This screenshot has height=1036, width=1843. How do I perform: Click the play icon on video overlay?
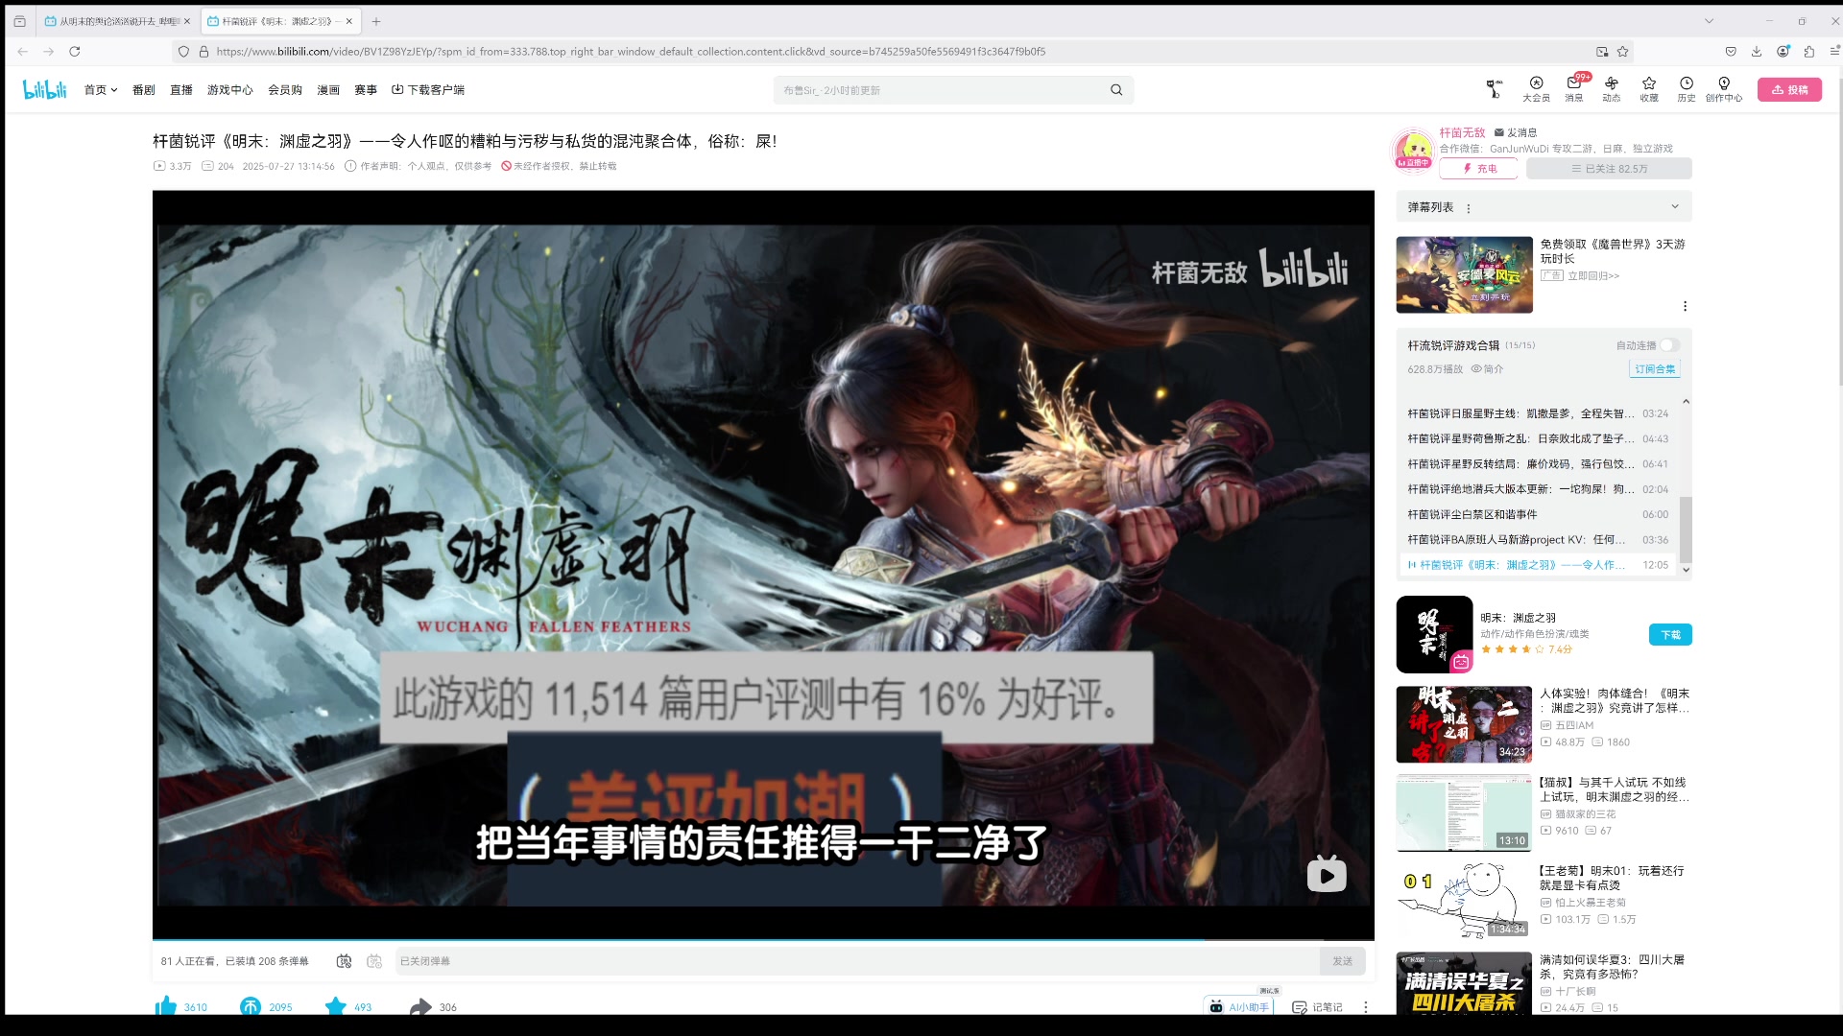click(1327, 874)
